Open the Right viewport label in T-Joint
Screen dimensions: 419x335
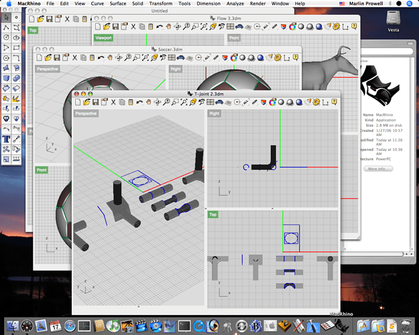[215, 113]
